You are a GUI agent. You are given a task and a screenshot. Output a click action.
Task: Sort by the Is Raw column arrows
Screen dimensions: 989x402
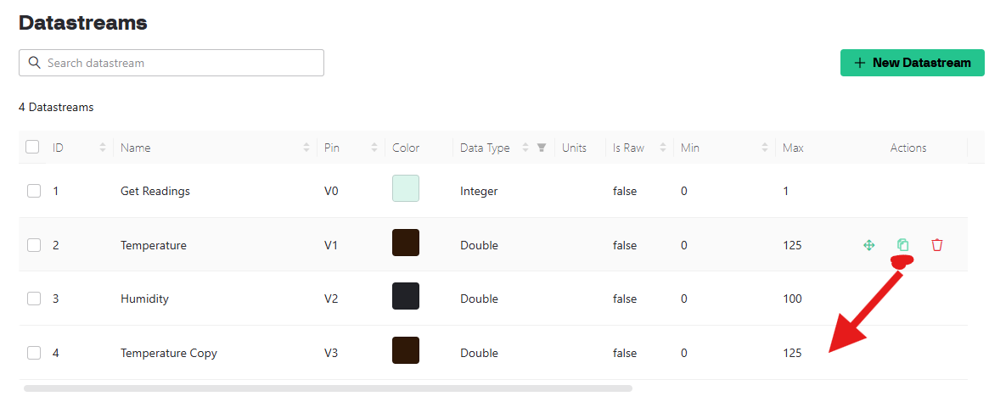coord(663,148)
